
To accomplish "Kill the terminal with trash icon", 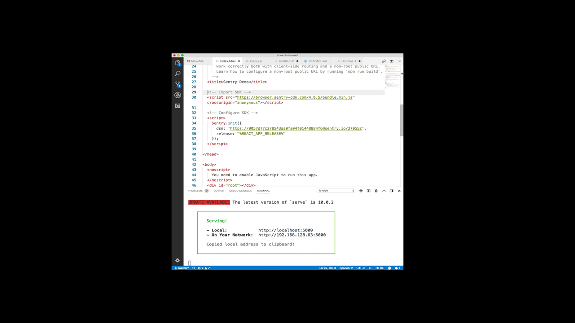I will (x=376, y=191).
